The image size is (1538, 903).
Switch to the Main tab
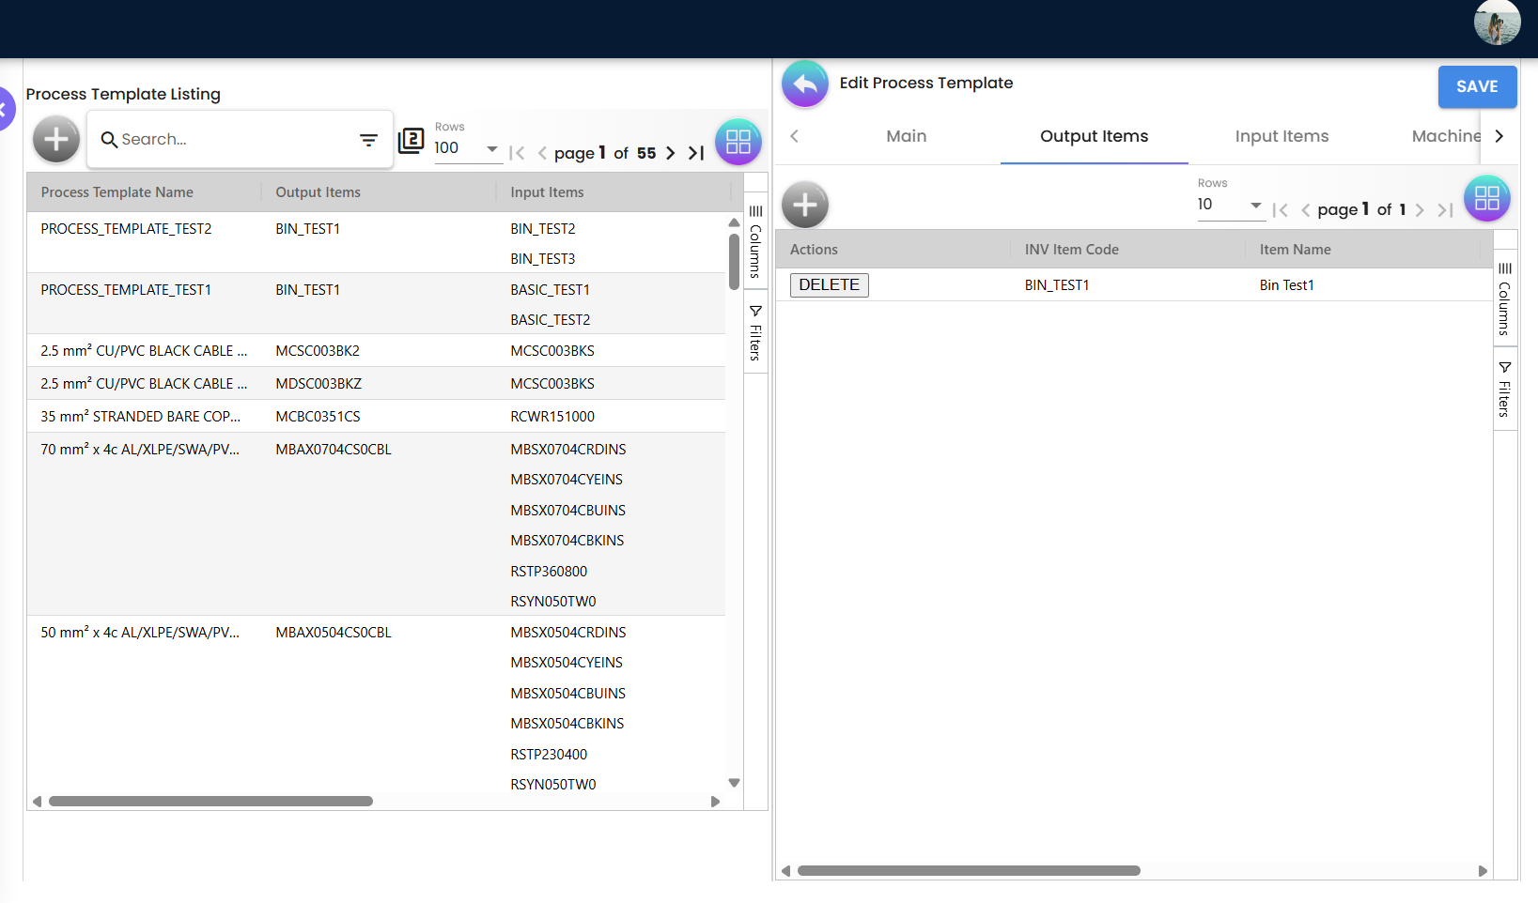point(905,135)
